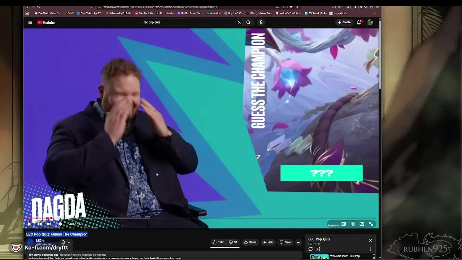Click the Ask button
This screenshot has height=260, width=462.
pyautogui.click(x=268, y=242)
